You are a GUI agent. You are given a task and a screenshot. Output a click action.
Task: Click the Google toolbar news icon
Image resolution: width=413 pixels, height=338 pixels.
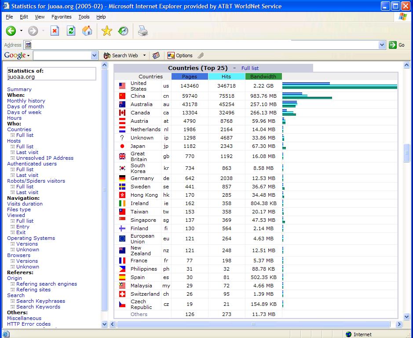point(156,55)
